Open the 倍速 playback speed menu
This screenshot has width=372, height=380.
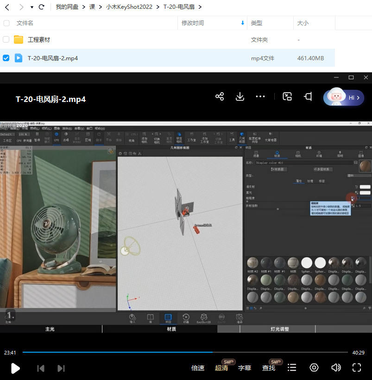[198, 368]
